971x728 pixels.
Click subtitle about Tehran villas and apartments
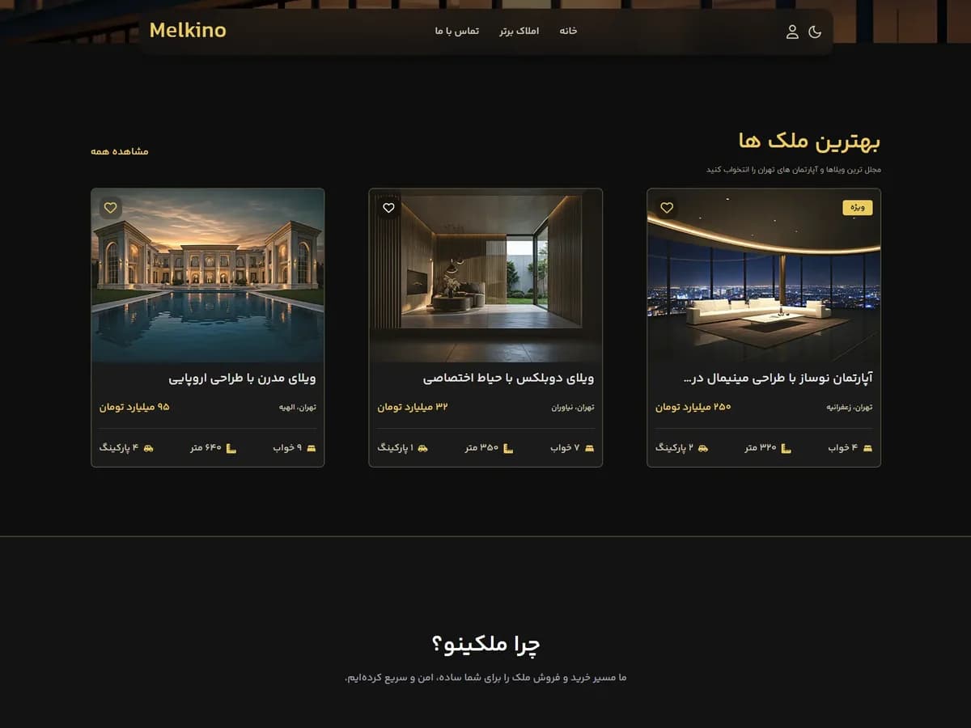[x=793, y=170]
